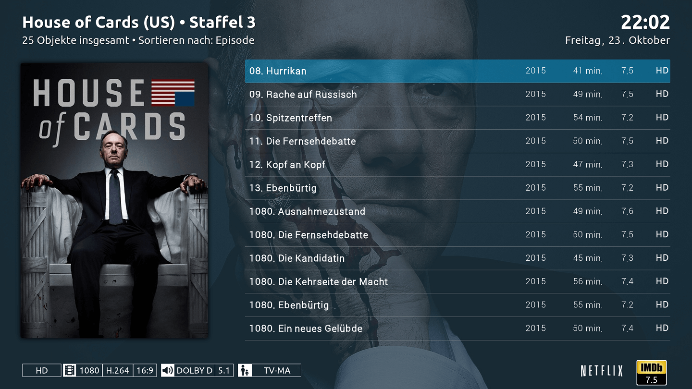Select episode 08. Hurrikan
Viewport: 692px width, 389px height.
tap(457, 71)
